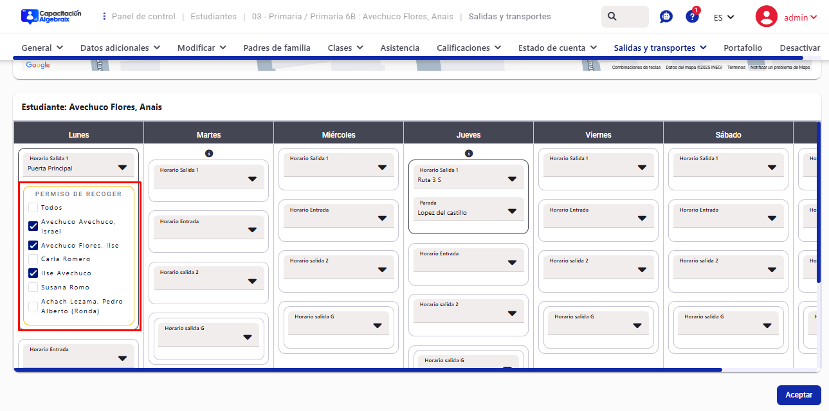The image size is (829, 411).
Task: Open the help question mark icon
Action: [692, 17]
